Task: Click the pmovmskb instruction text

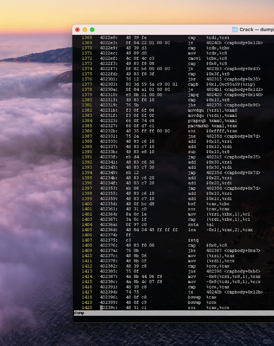Action: pos(198,126)
